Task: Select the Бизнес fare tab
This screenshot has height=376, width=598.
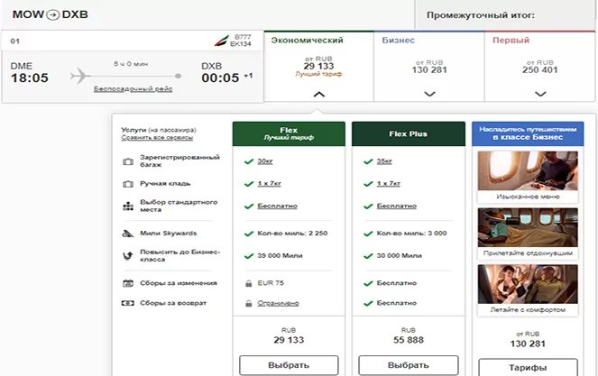Action: pyautogui.click(x=429, y=67)
